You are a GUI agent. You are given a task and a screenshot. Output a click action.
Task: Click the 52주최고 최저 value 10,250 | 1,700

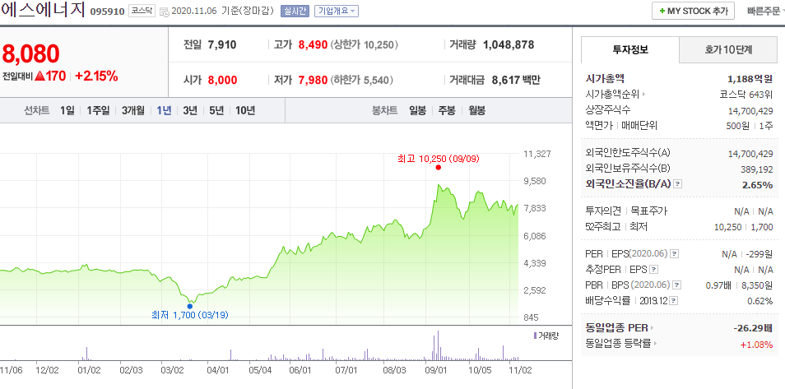pos(744,227)
